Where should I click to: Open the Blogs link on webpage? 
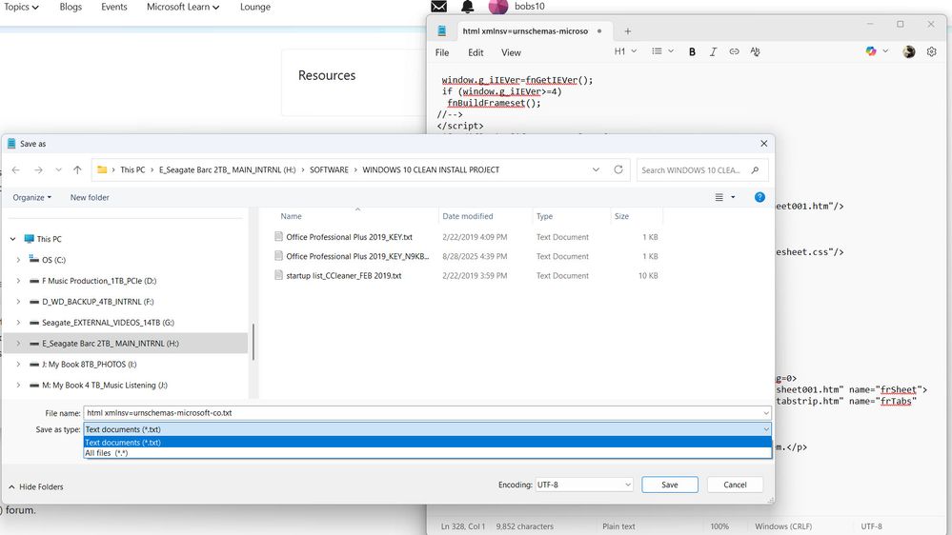pos(71,7)
